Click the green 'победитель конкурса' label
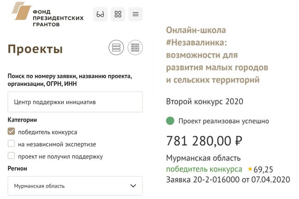299x199 pixels. click(x=204, y=169)
